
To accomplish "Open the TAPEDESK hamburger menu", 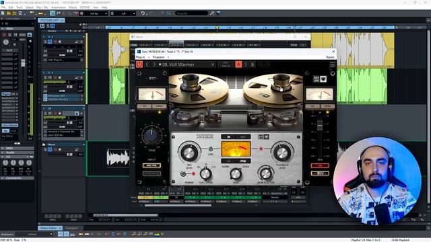I will pos(332,65).
